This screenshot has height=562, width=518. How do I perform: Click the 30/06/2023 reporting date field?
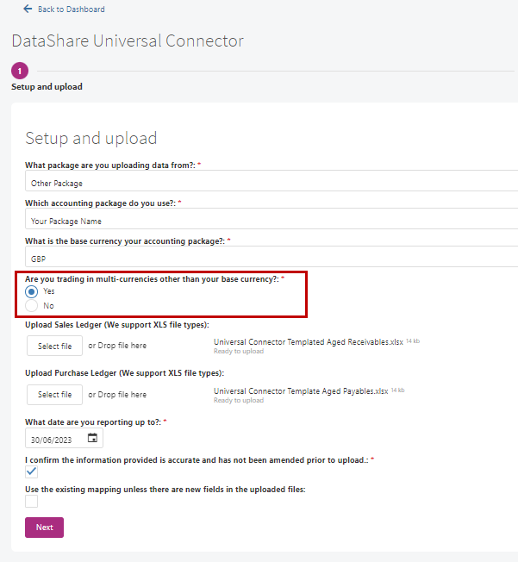(x=64, y=438)
